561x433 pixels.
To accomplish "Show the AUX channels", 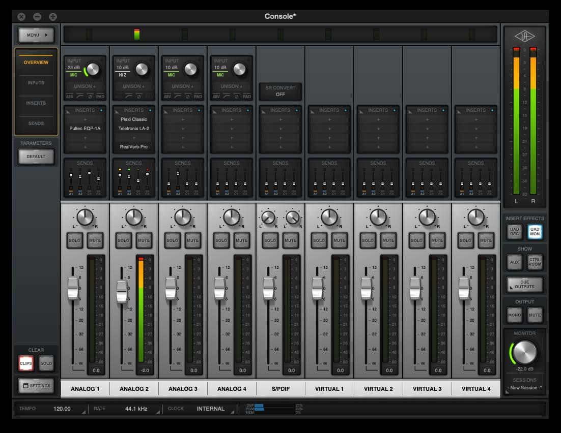I will coord(515,262).
